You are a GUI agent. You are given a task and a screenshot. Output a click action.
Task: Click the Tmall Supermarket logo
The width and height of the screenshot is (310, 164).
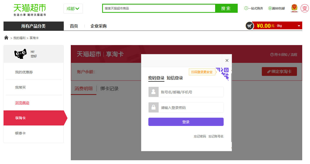[x=30, y=10]
